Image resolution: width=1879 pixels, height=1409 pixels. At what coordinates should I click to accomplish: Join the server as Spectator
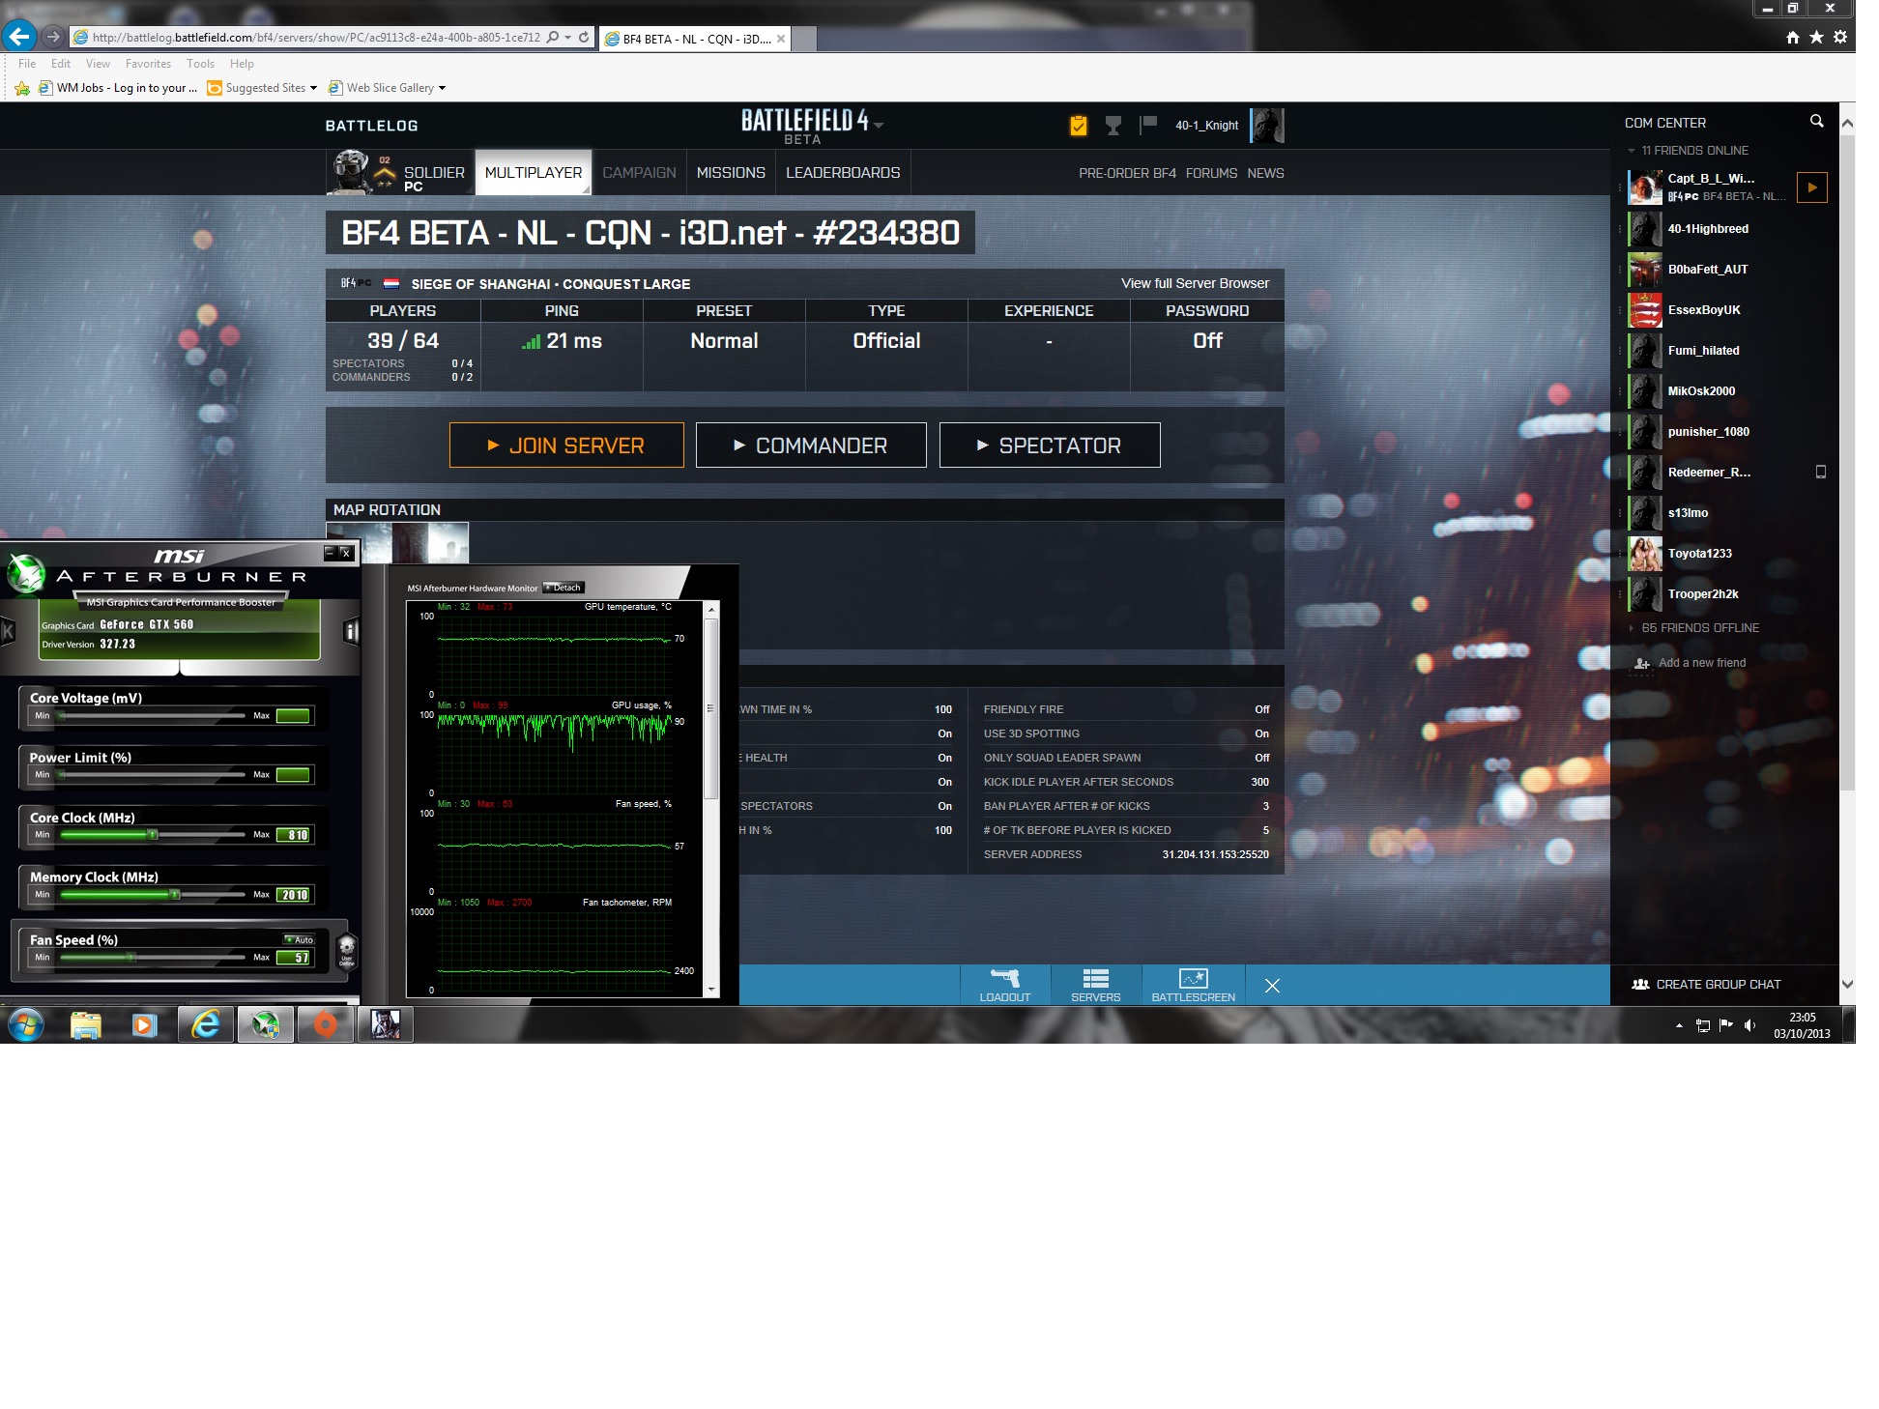[x=1050, y=446]
